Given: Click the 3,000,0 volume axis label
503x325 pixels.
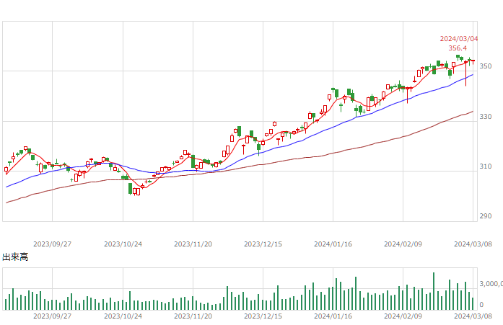Looking at the screenshot, I should coord(491,284).
